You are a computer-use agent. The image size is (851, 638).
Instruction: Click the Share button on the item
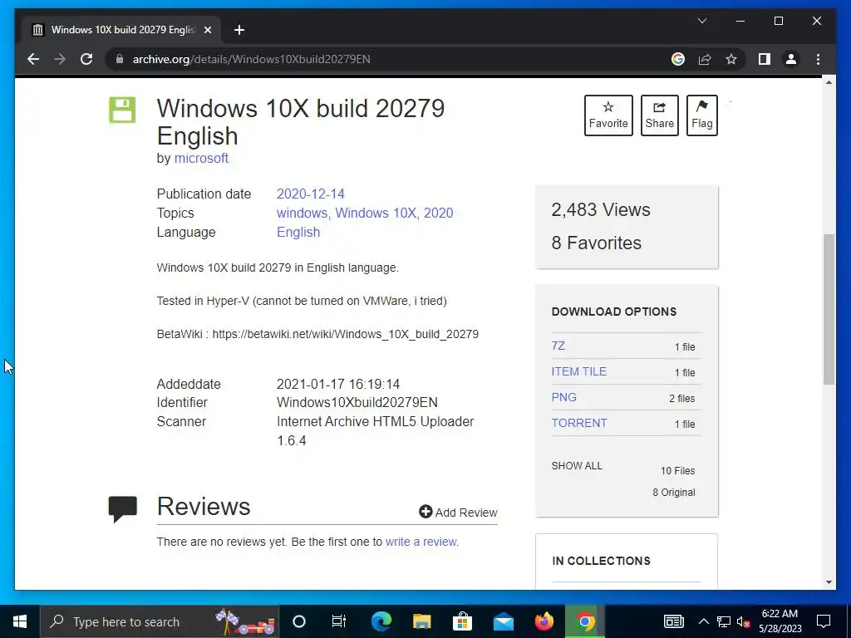pyautogui.click(x=659, y=115)
